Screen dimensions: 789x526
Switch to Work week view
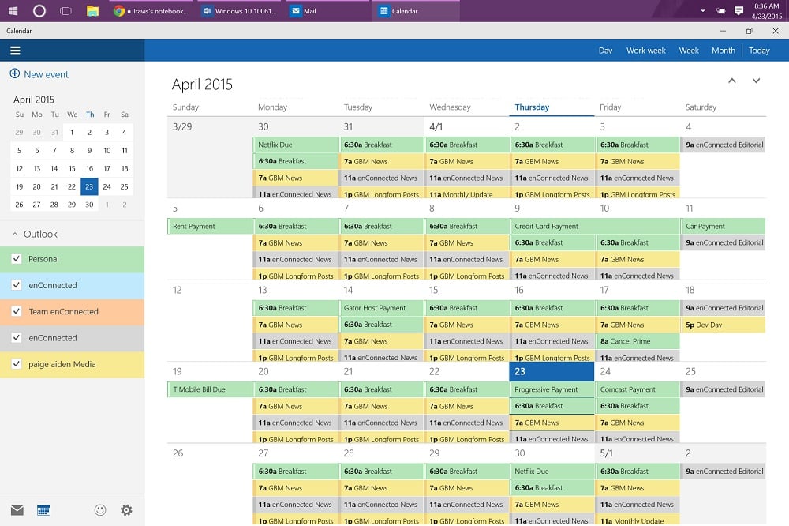point(645,51)
